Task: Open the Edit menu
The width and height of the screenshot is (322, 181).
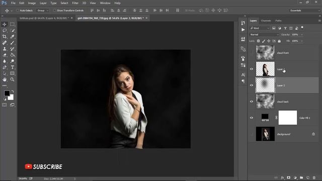Action: point(22,3)
